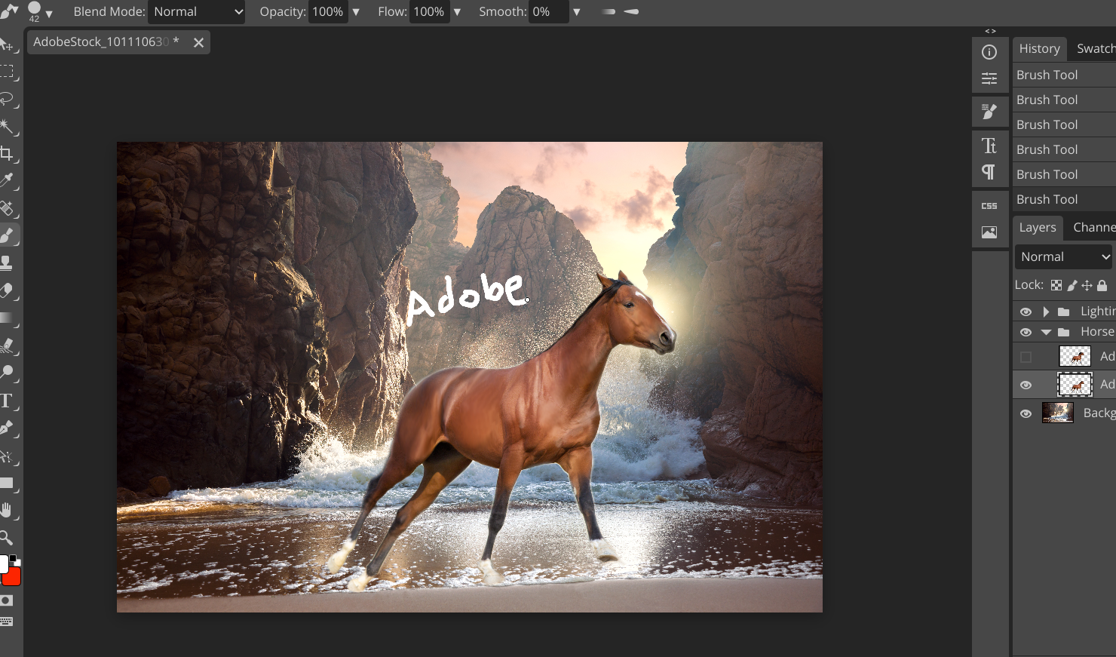This screenshot has width=1116, height=657.
Task: Click the Smooth 0% value field
Action: pyautogui.click(x=548, y=12)
